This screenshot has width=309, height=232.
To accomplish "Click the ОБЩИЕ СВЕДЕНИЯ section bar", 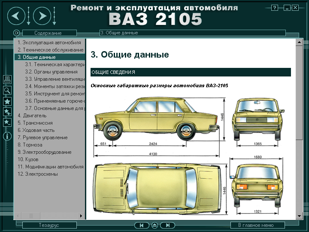I will pos(191,72).
